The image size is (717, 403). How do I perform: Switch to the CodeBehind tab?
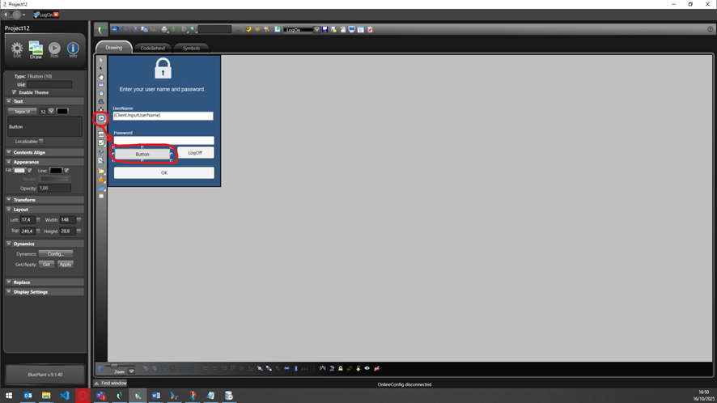coord(152,49)
